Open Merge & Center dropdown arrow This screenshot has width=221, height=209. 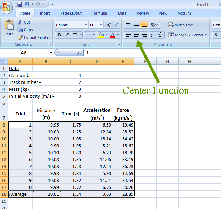(206, 35)
